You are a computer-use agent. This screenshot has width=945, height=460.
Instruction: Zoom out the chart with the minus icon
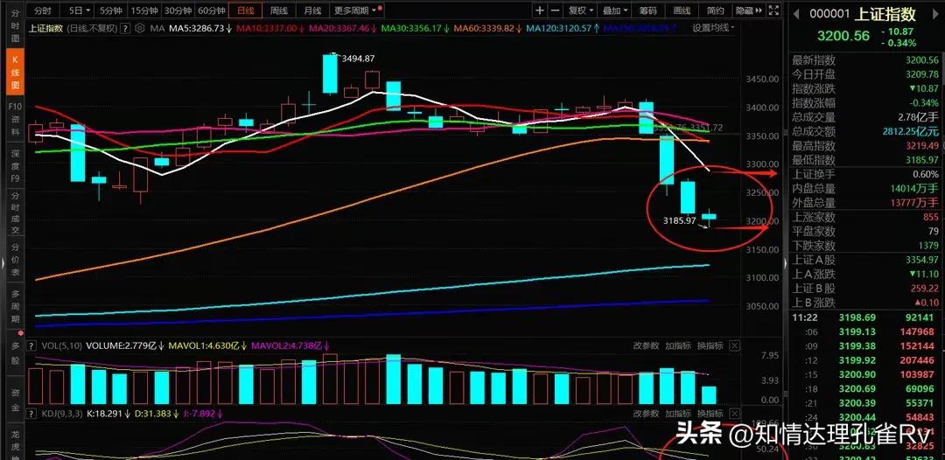(555, 10)
